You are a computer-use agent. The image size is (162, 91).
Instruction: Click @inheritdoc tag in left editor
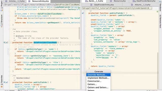pos(23,78)
